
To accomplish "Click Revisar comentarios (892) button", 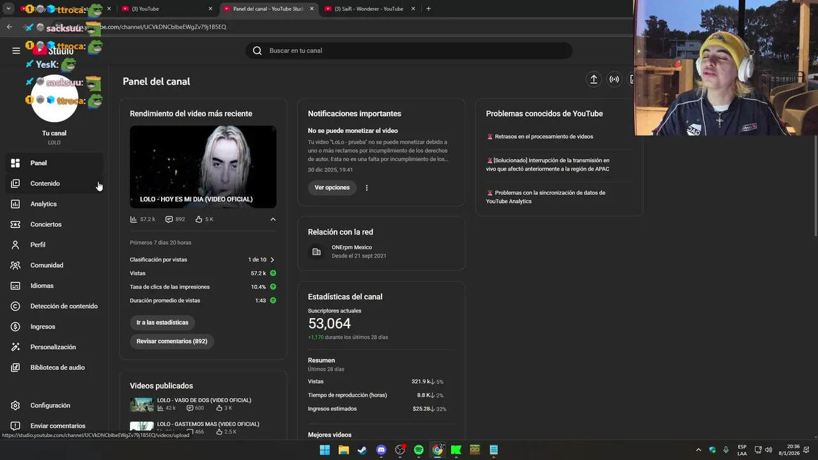I will click(x=172, y=341).
